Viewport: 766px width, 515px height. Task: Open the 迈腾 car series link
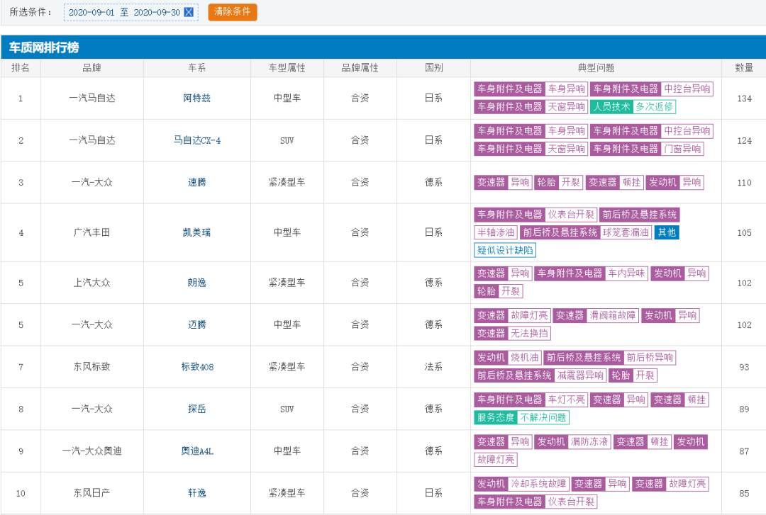[197, 324]
